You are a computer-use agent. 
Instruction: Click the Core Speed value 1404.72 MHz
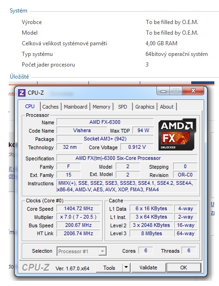tap(78, 208)
